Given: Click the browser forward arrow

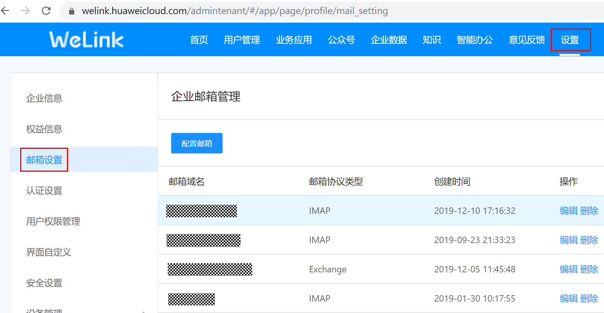Looking at the screenshot, I should click(25, 11).
